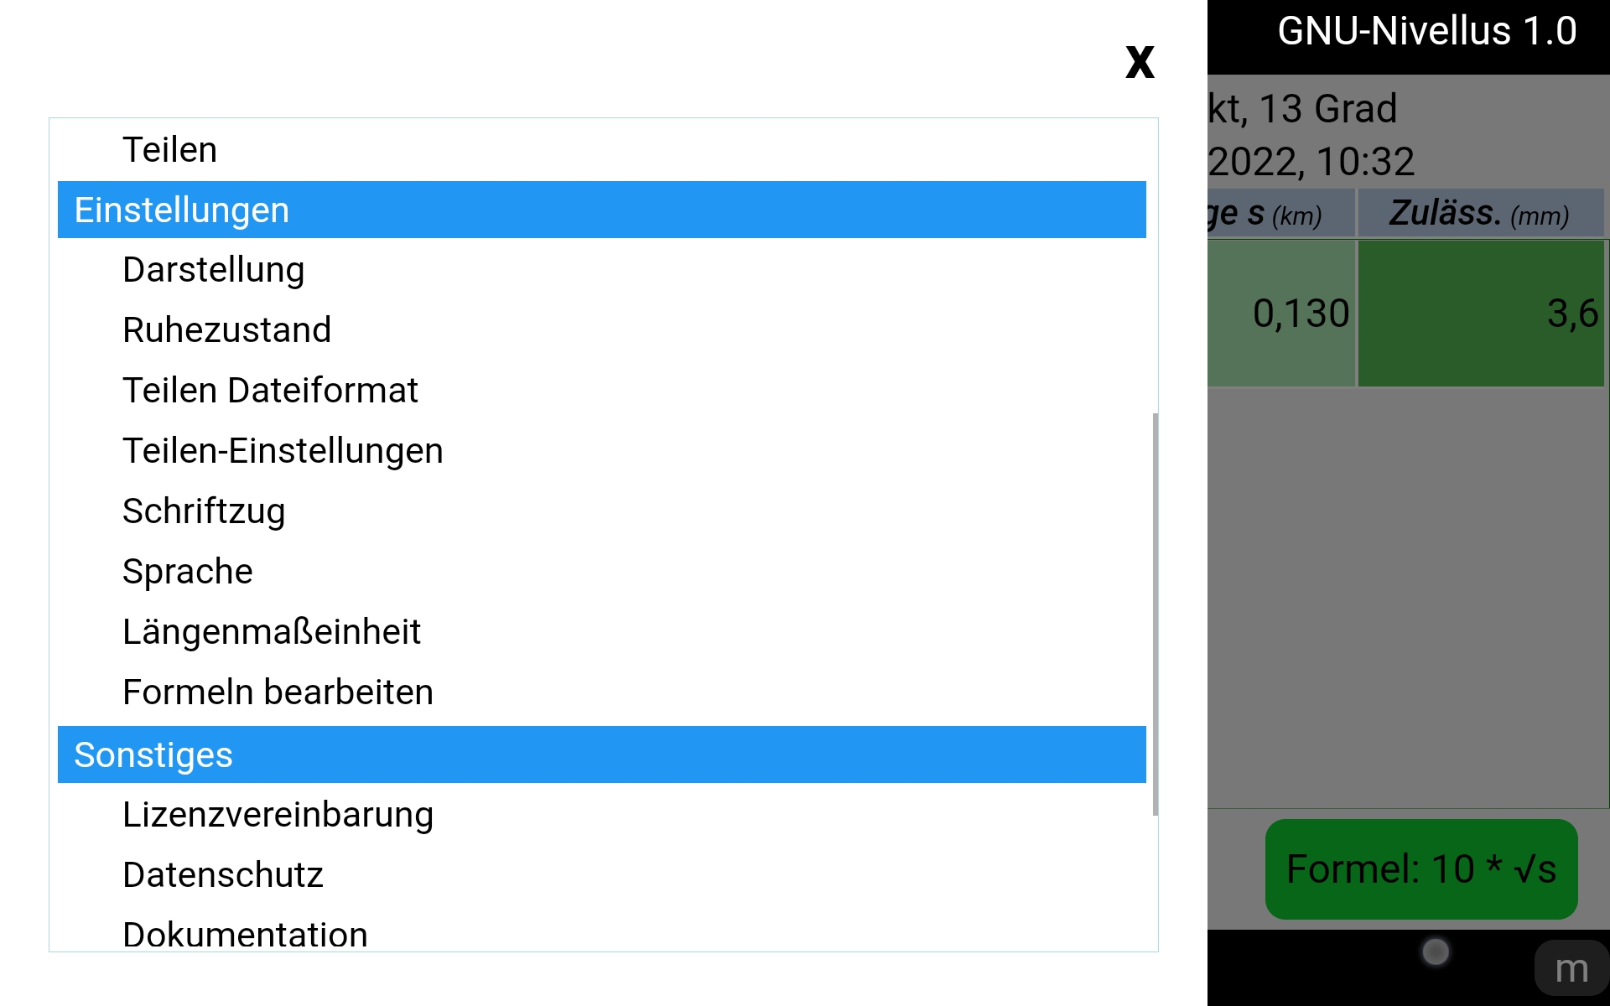Click the menu list scrollbar
This screenshot has width=1610, height=1006.
pos(1156,614)
